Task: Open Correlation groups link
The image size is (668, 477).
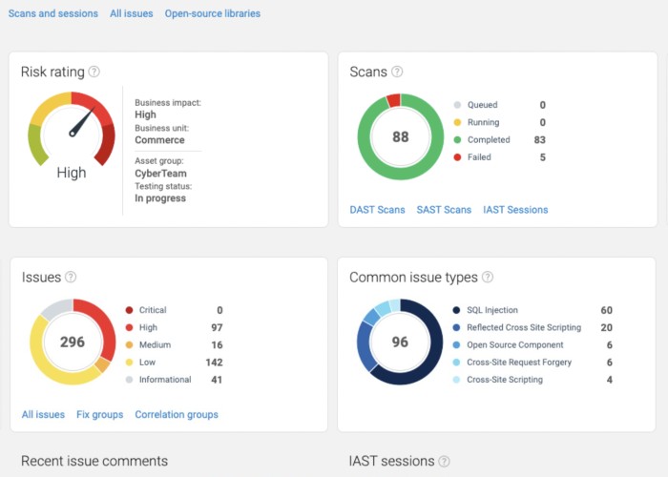Action: click(x=177, y=414)
